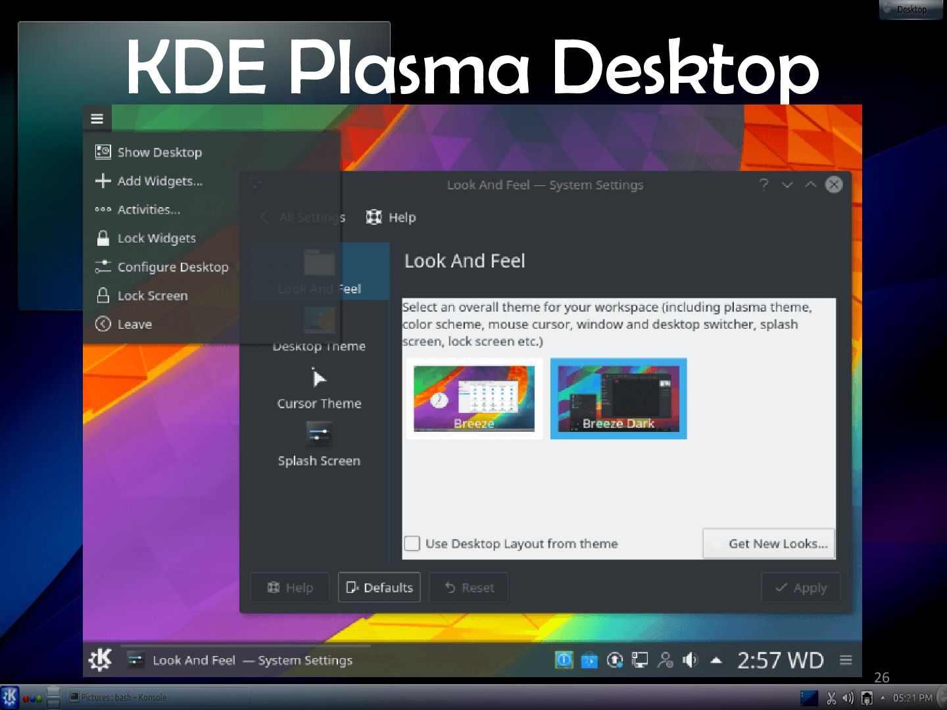Select Show Desktop in toolbox menu
Screen dimensions: 947x710
point(159,153)
